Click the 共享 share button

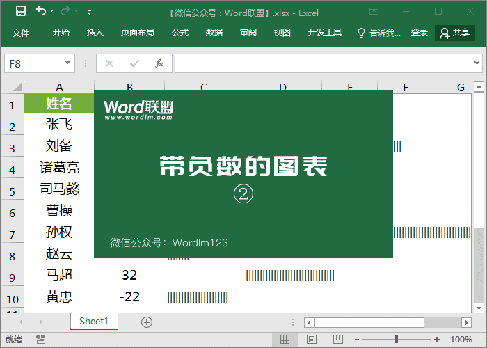point(455,33)
